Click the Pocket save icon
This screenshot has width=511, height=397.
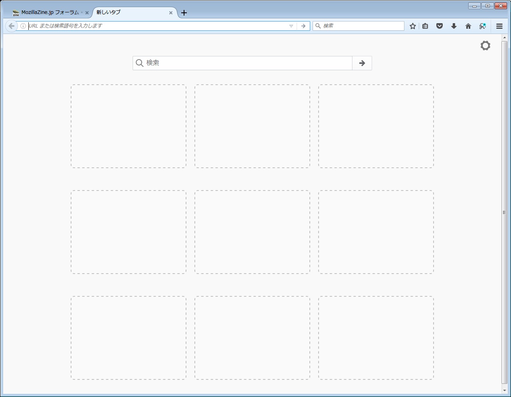point(440,26)
